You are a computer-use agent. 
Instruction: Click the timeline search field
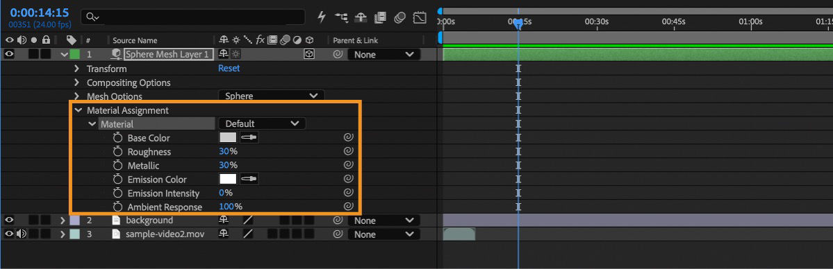coord(193,17)
